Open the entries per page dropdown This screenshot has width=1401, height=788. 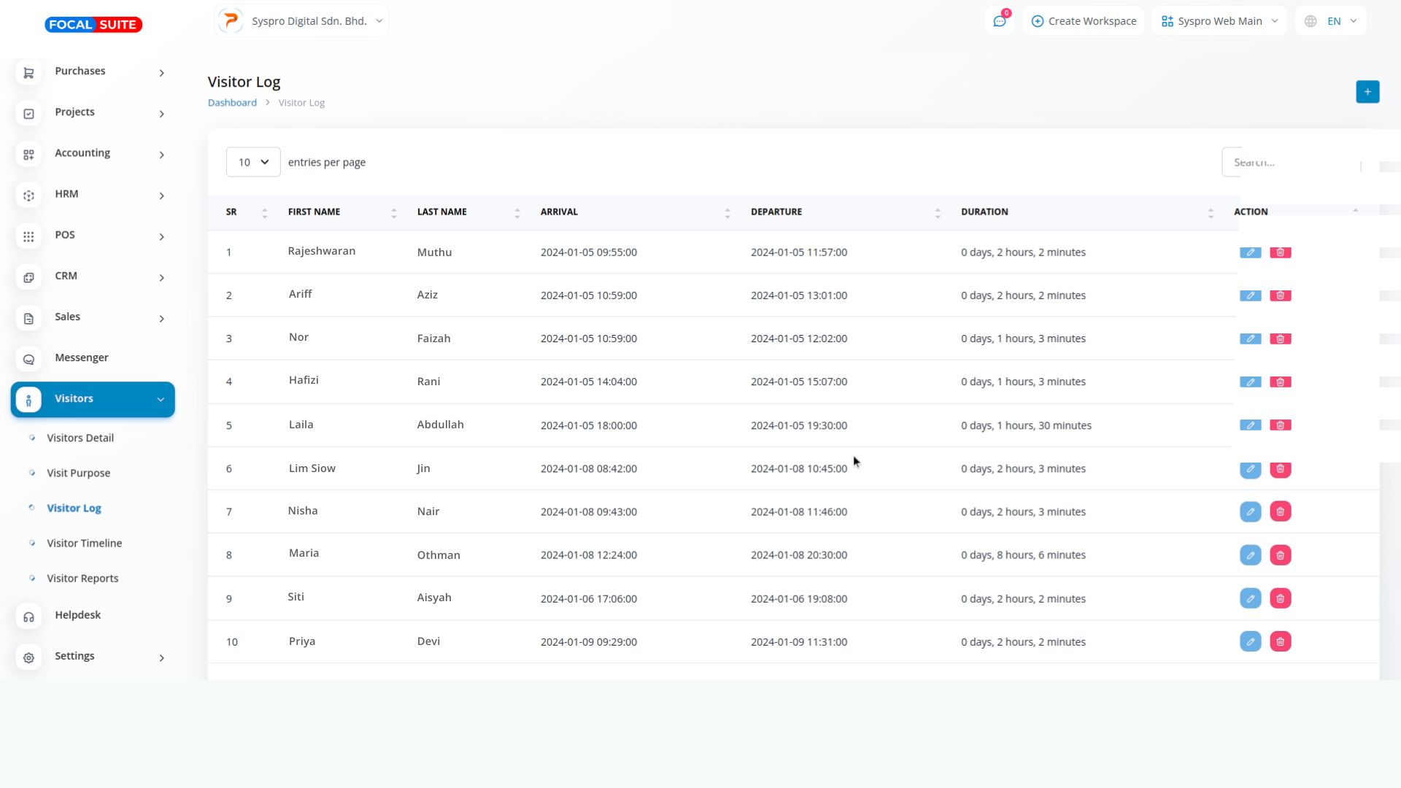253,162
